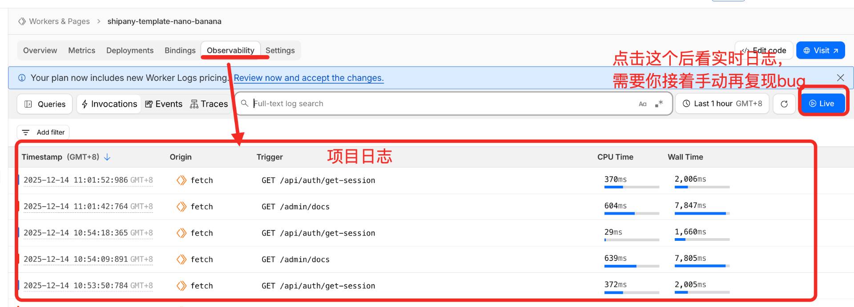Toggle Timestamp sort order arrow
This screenshot has height=307, width=854.
pos(107,157)
